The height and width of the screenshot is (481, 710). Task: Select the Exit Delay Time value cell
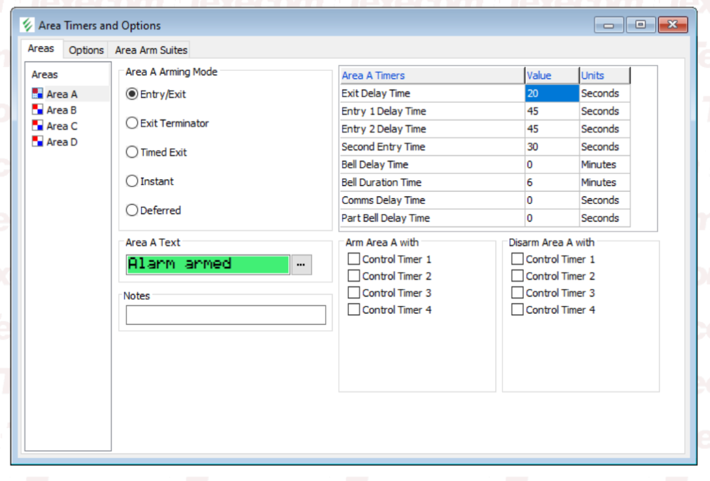pyautogui.click(x=552, y=94)
